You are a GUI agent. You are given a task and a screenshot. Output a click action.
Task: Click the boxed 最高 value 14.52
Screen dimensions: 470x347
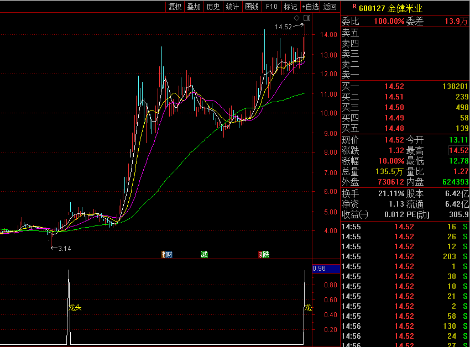pos(458,150)
